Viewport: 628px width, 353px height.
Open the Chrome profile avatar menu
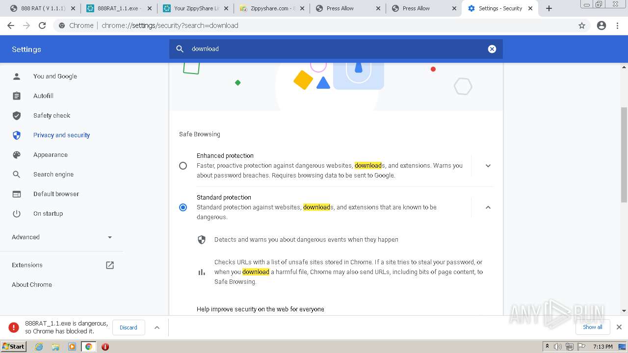[x=602, y=25]
